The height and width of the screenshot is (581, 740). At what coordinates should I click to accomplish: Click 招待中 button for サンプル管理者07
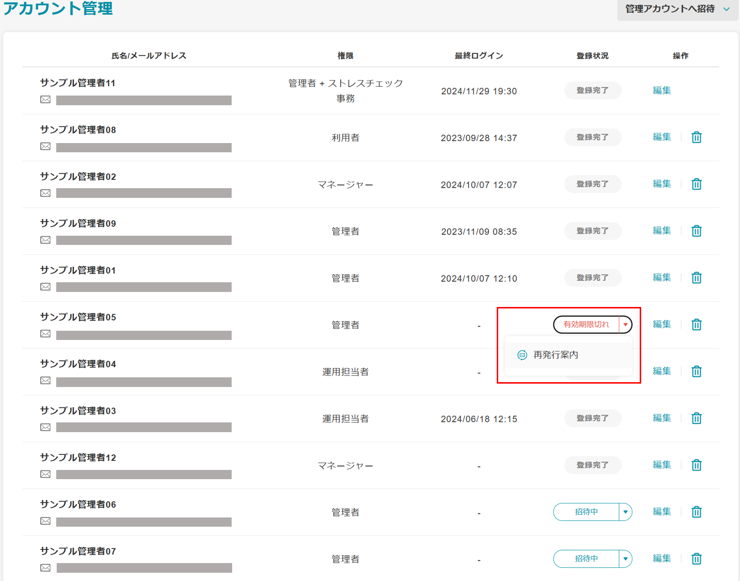(586, 559)
